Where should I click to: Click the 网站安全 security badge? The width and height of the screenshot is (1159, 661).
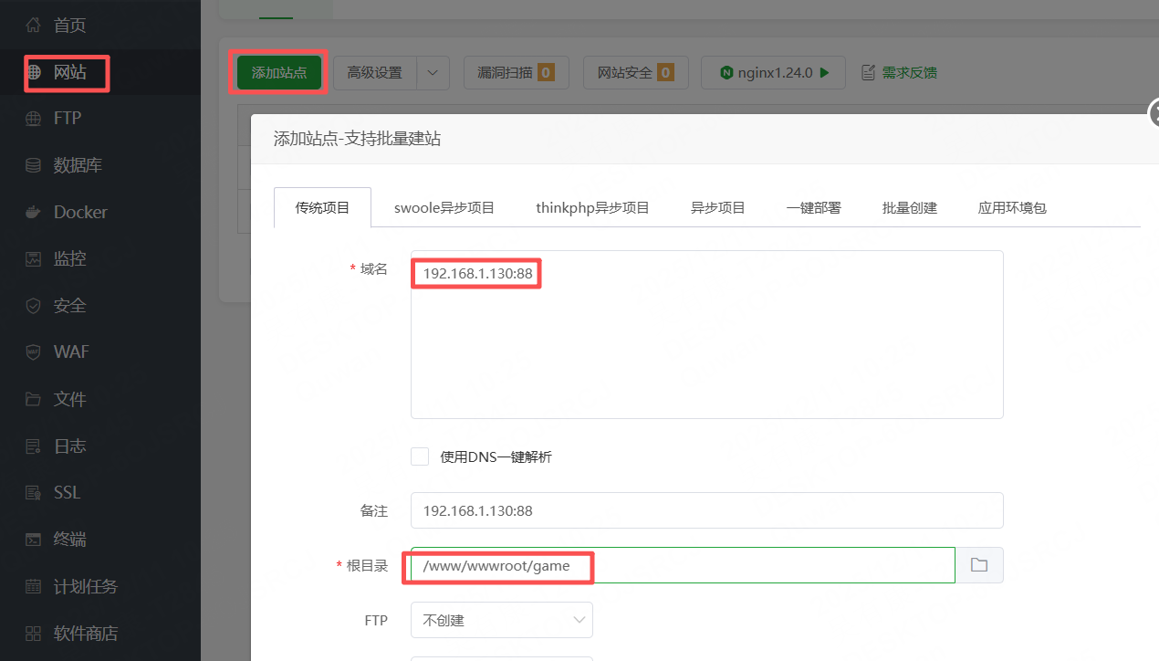tap(635, 72)
